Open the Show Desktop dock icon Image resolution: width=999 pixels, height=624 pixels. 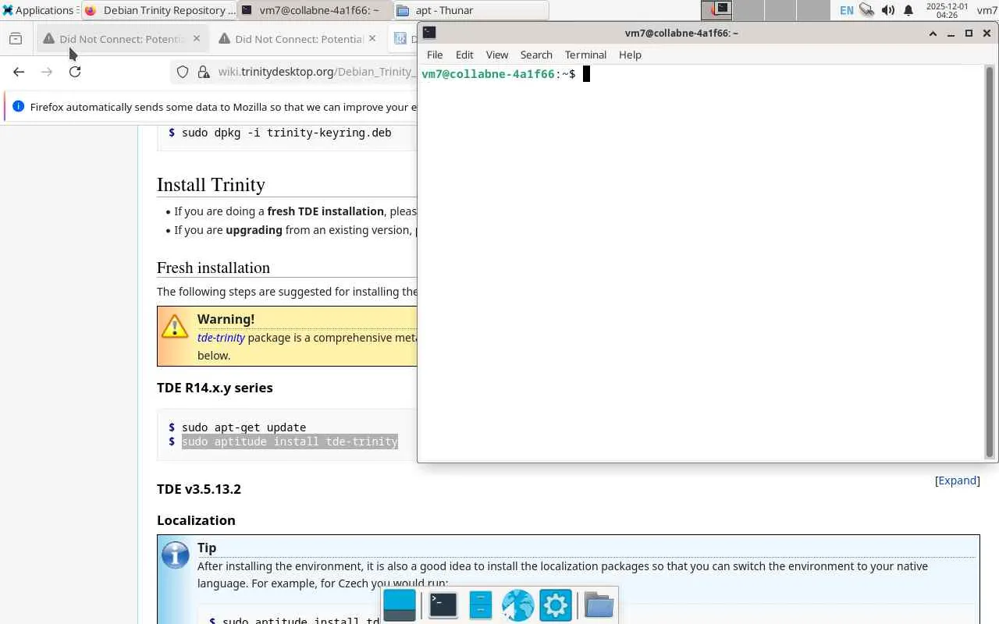tap(400, 605)
